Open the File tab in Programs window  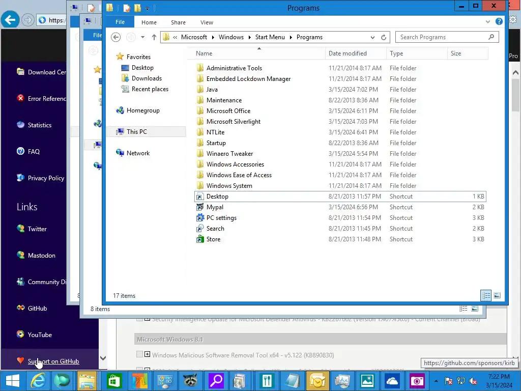click(x=120, y=22)
